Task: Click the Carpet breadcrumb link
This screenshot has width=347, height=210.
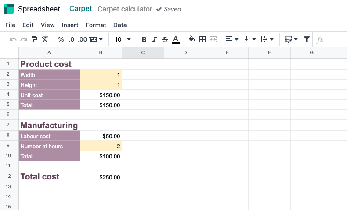Action: [81, 9]
